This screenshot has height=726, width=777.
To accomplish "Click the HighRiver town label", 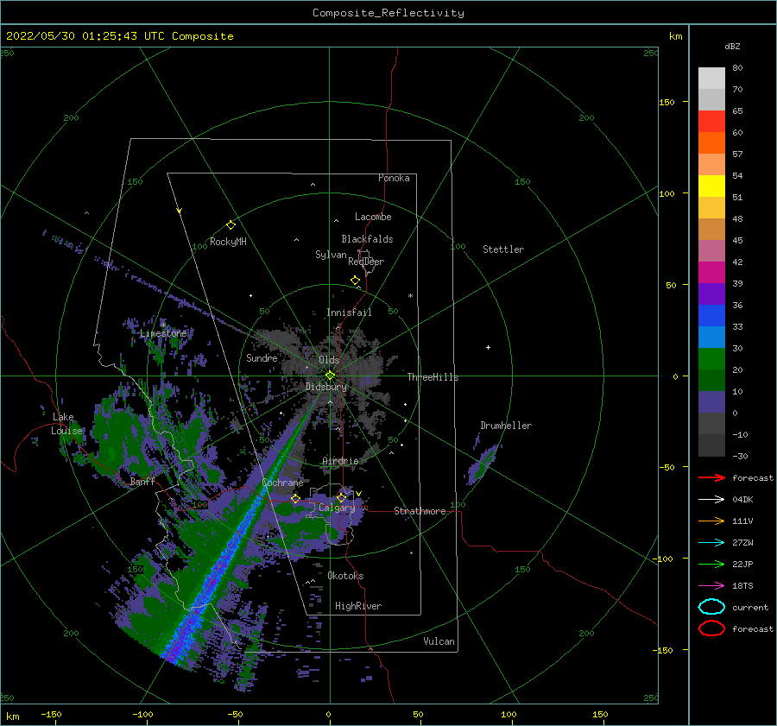I will point(358,606).
